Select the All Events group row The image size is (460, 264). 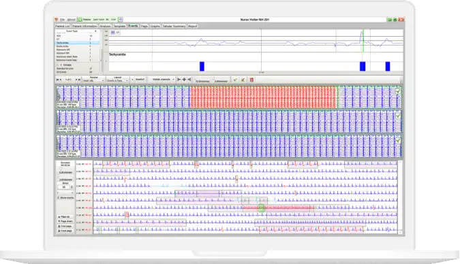tap(78, 72)
